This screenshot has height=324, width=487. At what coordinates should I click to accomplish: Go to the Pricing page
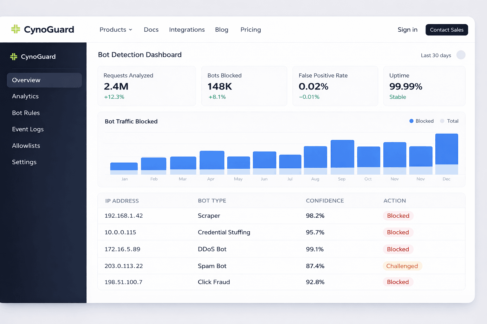[x=250, y=30]
